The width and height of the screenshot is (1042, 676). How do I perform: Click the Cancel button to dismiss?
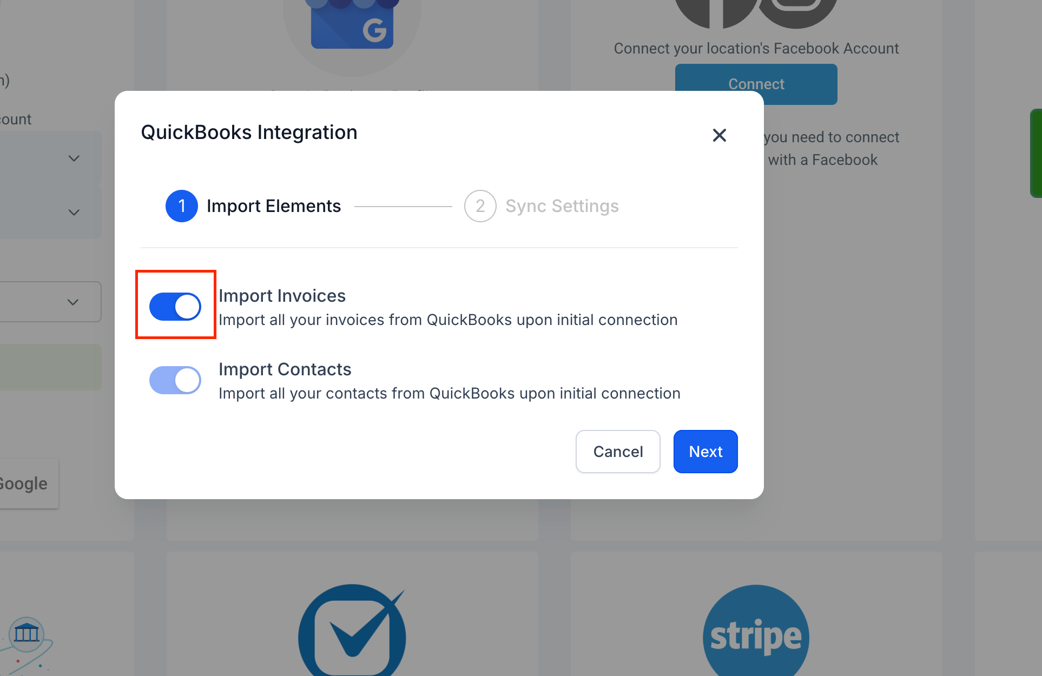(x=617, y=450)
